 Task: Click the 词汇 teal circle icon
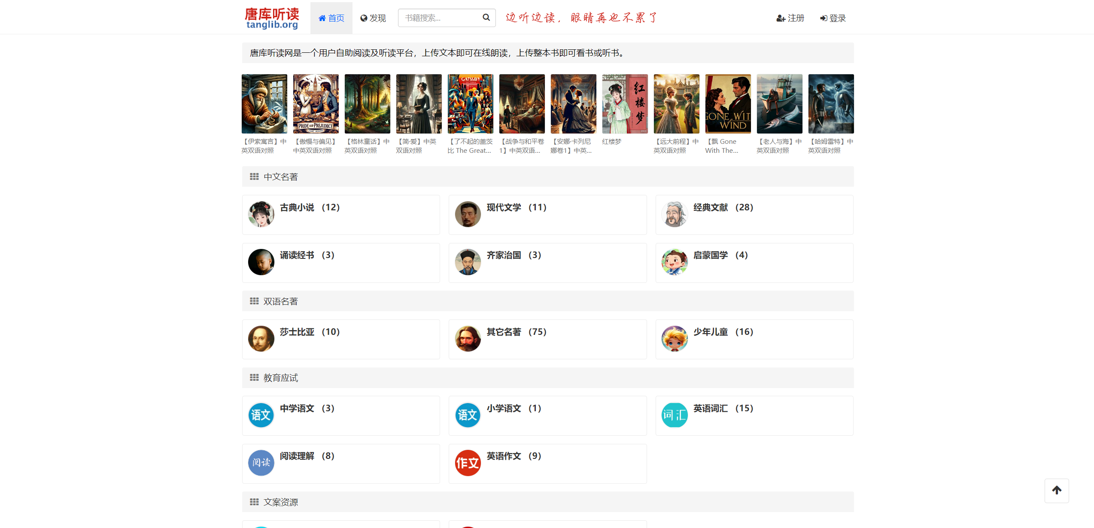click(674, 415)
